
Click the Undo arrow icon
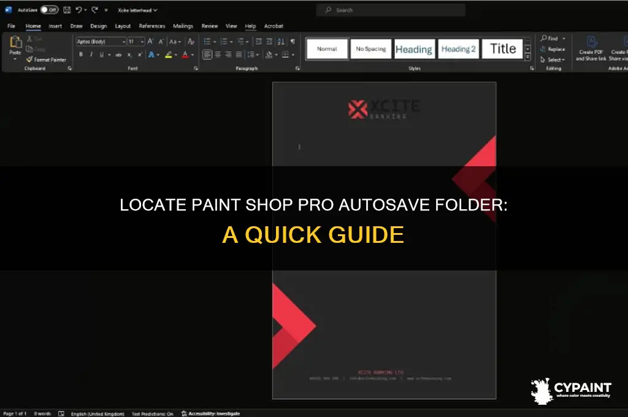tap(79, 10)
